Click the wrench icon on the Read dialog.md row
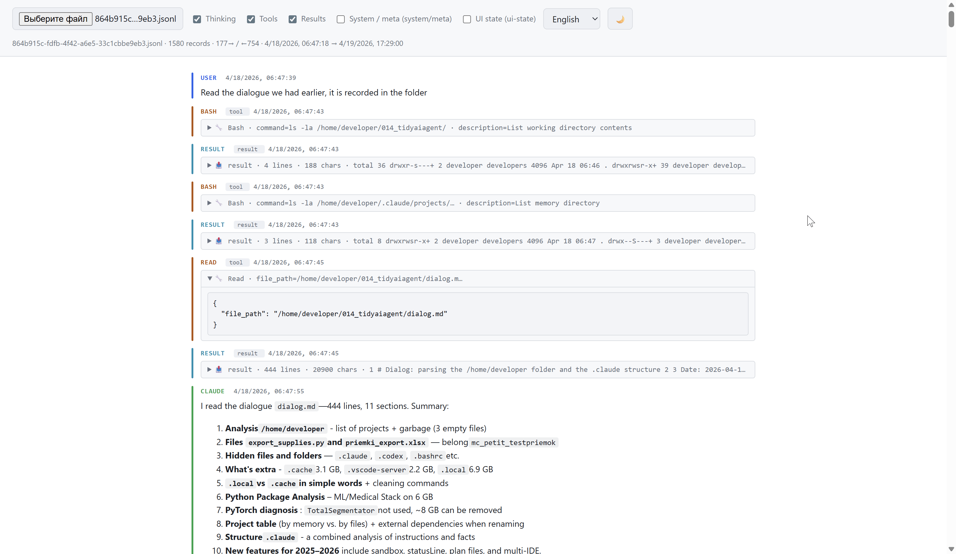Screen dimensions: 956x554 coord(219,279)
